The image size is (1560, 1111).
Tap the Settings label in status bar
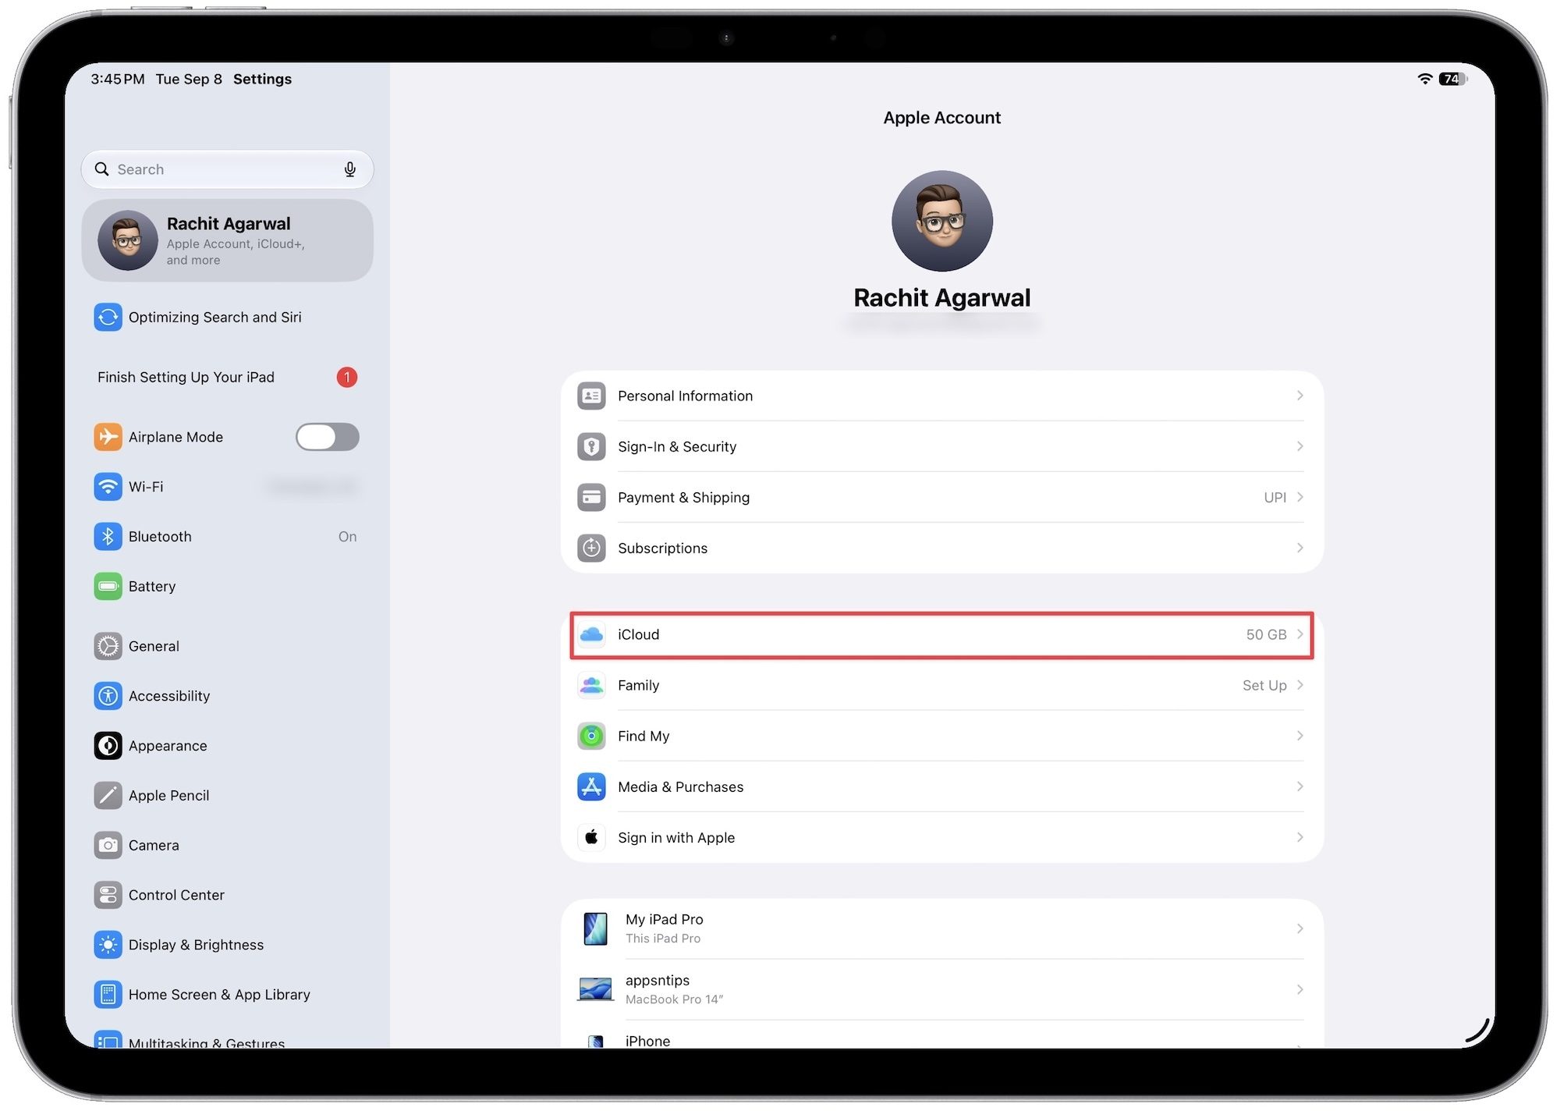[262, 79]
